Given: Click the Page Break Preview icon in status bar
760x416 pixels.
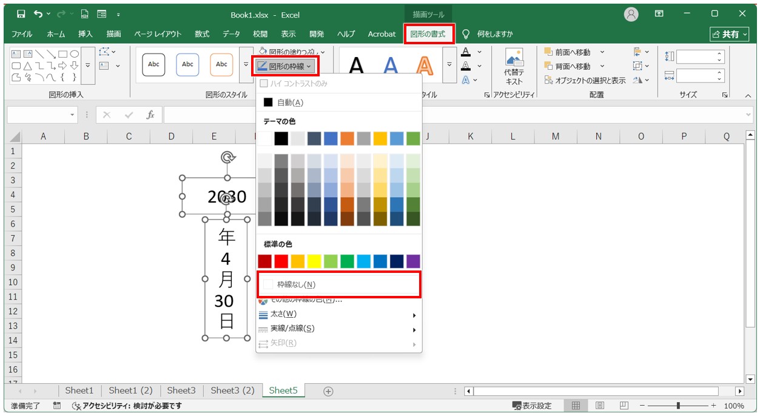Looking at the screenshot, I should click(x=624, y=406).
